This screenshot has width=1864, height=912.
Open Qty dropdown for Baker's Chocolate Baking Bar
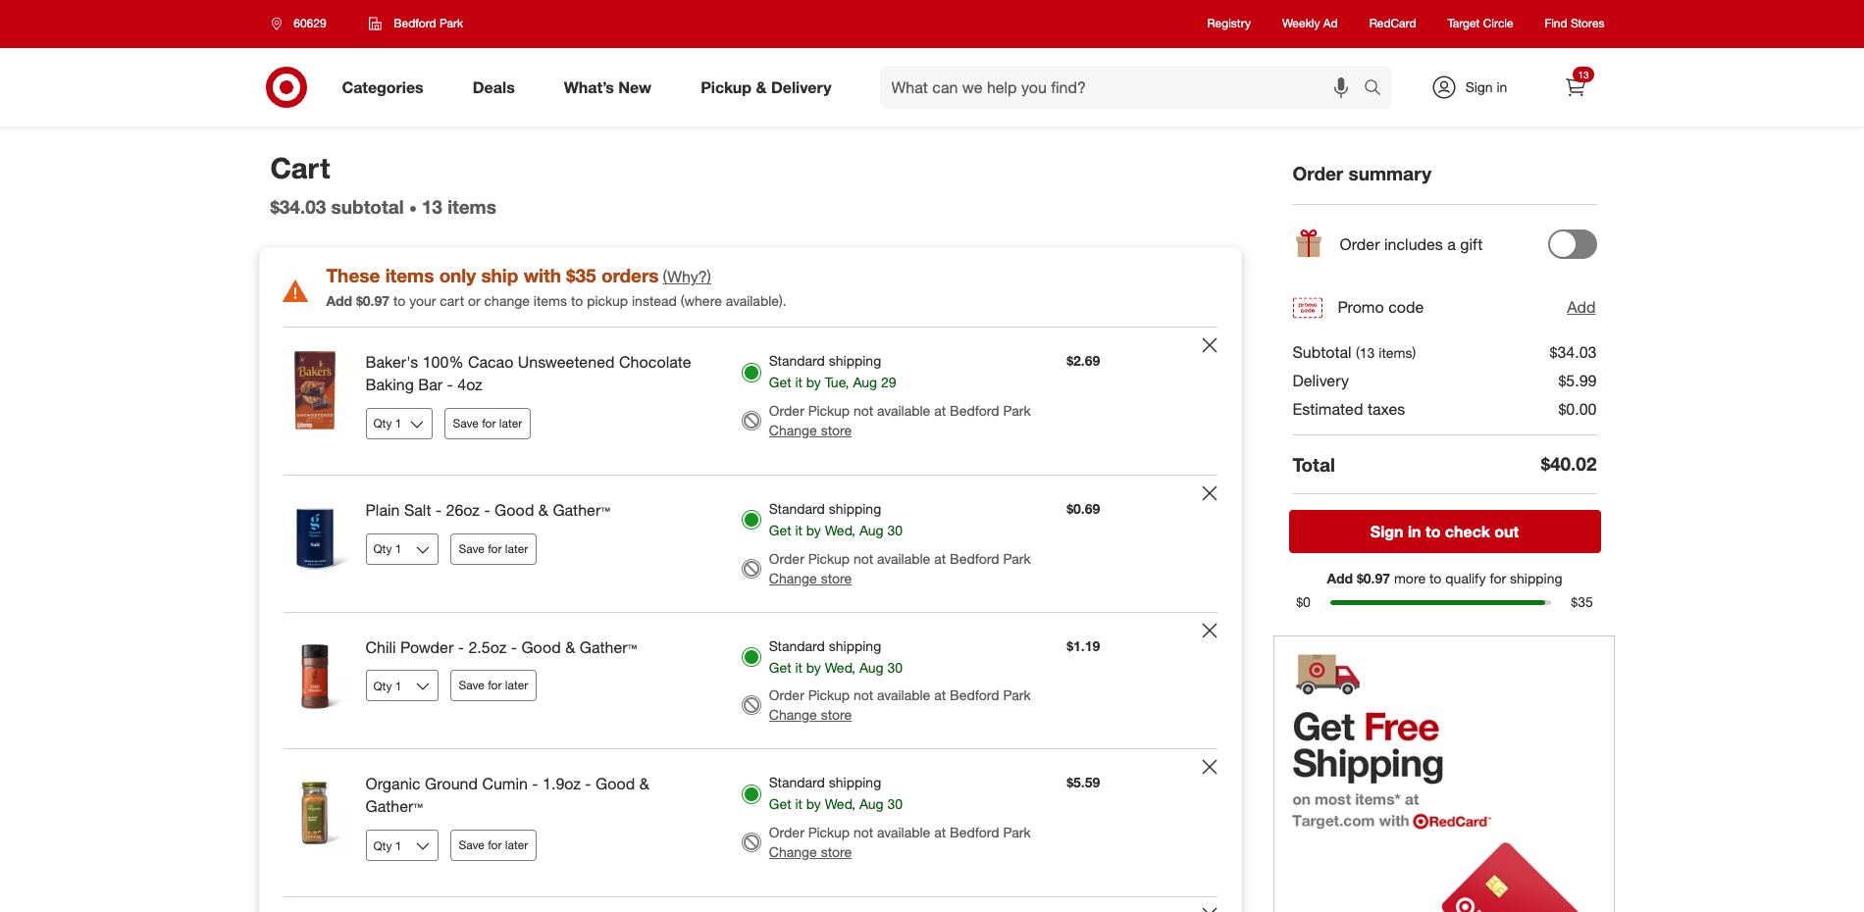(x=399, y=424)
